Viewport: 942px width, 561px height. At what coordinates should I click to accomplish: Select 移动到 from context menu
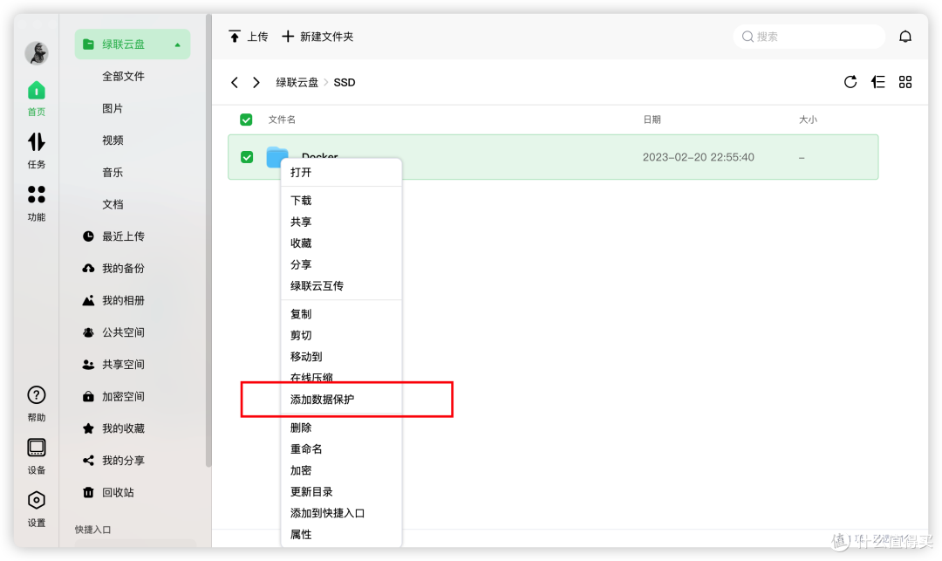pos(341,356)
